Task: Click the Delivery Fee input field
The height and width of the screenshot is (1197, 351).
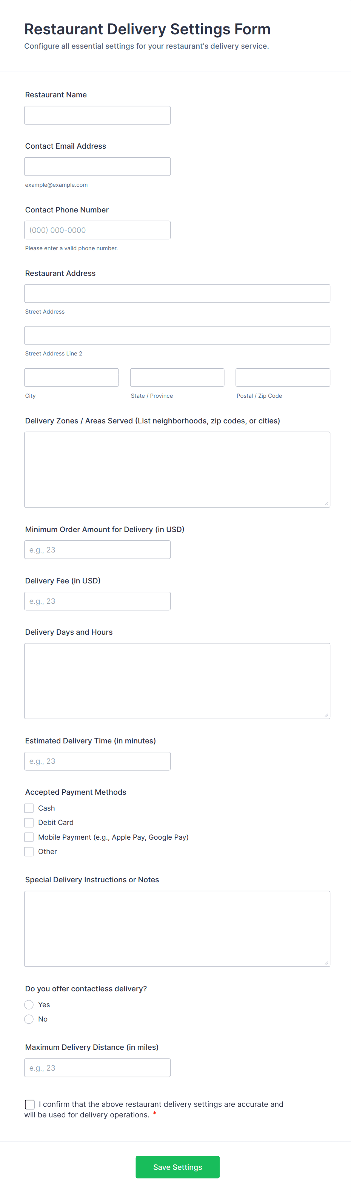Action: click(x=97, y=601)
